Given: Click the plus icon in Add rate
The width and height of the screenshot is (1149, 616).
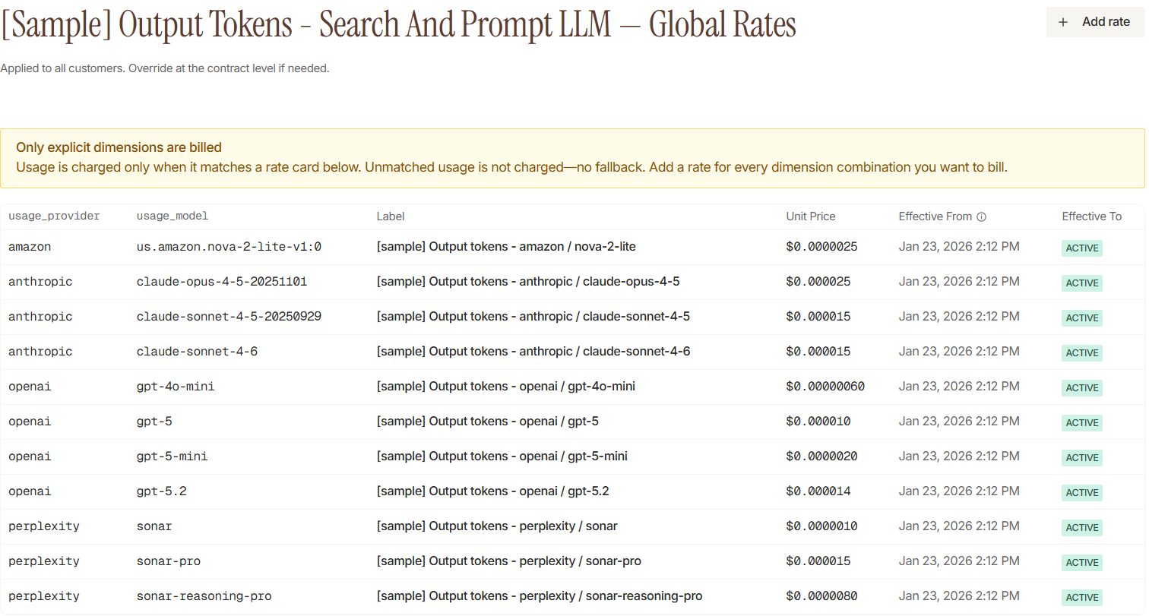Looking at the screenshot, I should (1063, 22).
